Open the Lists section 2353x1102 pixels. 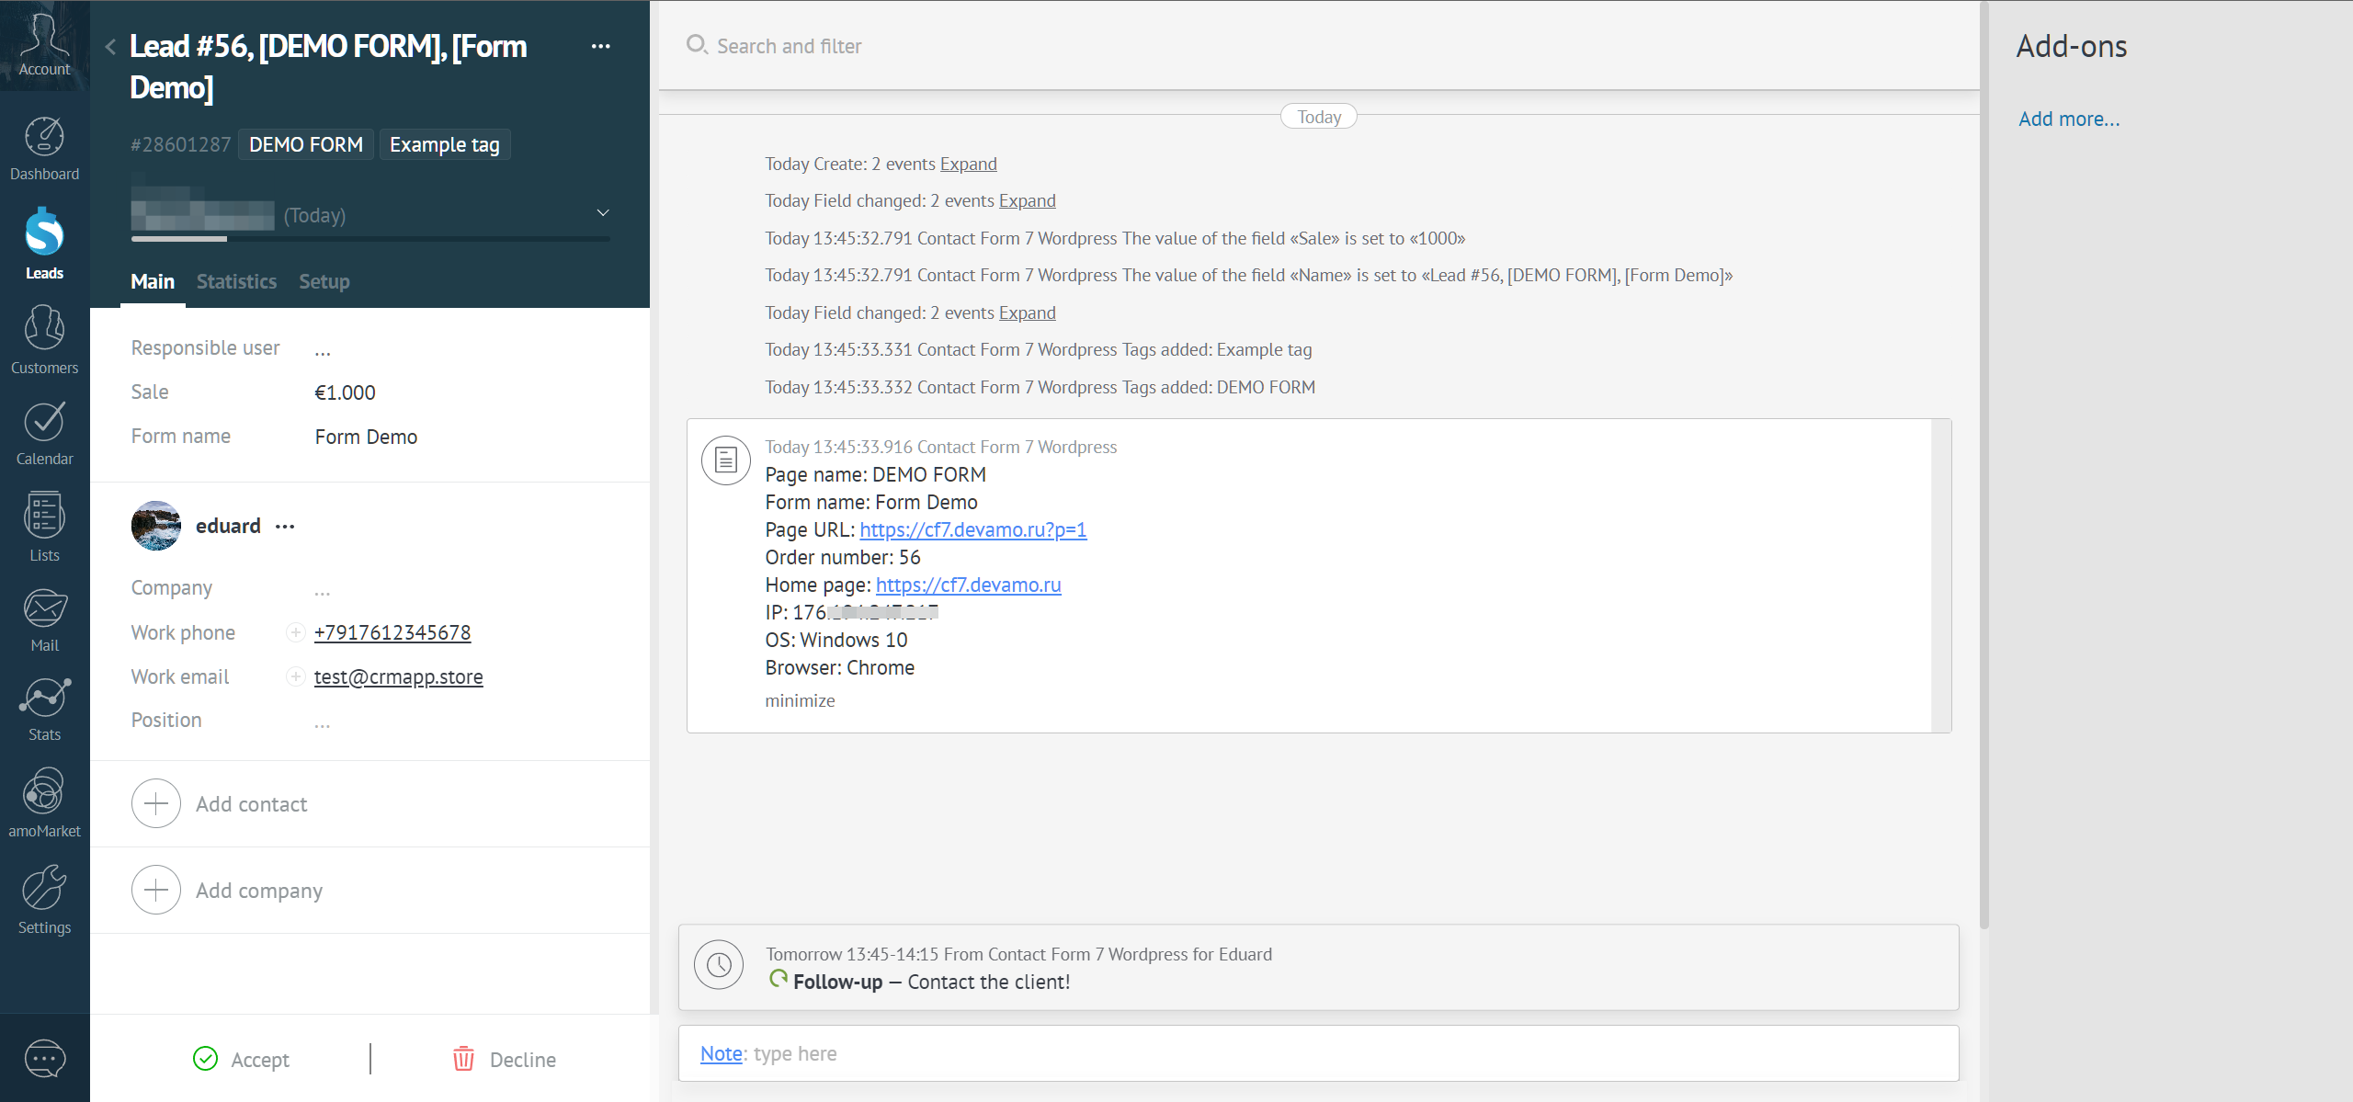pos(44,526)
